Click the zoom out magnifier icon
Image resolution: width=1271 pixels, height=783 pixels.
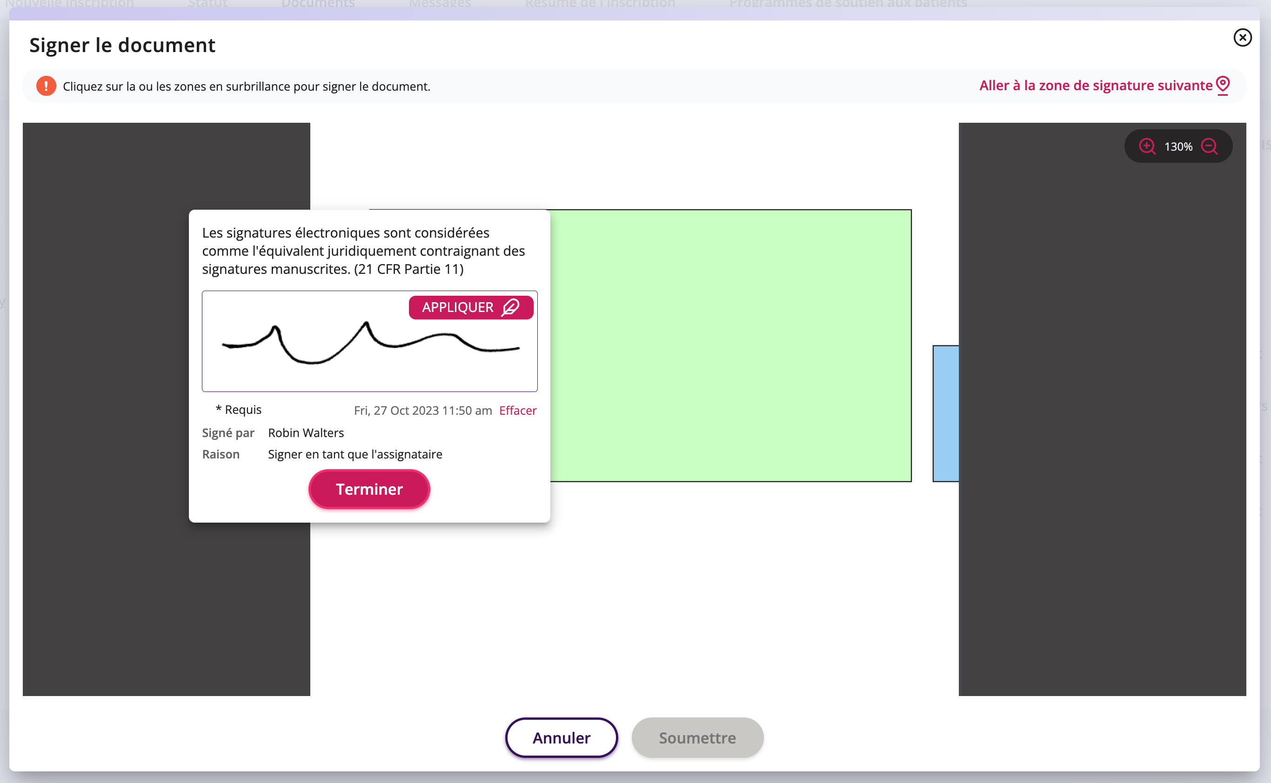click(x=1209, y=146)
